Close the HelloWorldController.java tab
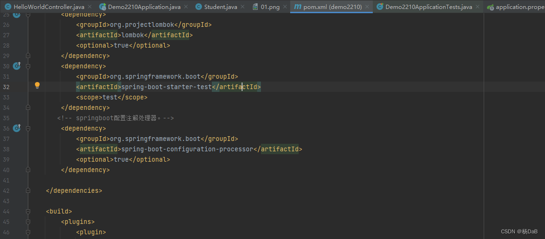This screenshot has height=239, width=545. 90,7
